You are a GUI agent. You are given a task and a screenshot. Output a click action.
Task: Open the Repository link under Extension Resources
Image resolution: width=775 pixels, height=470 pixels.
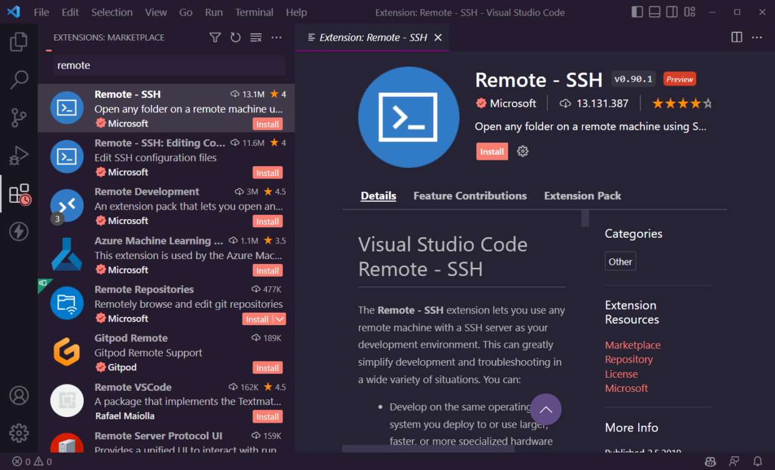tap(628, 359)
